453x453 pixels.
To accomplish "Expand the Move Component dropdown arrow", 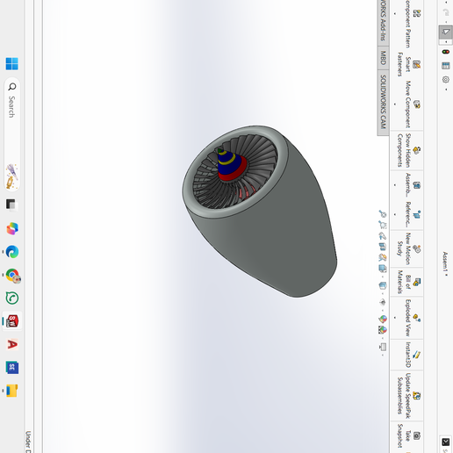I will coord(395,104).
